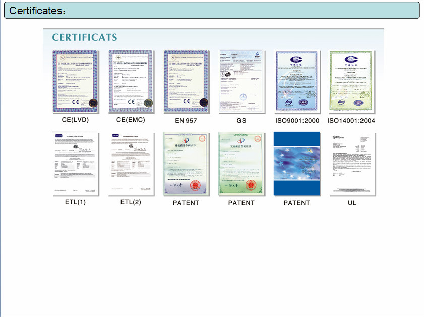The image size is (424, 317).
Task: Select the GS certificate image
Action: [x=241, y=81]
